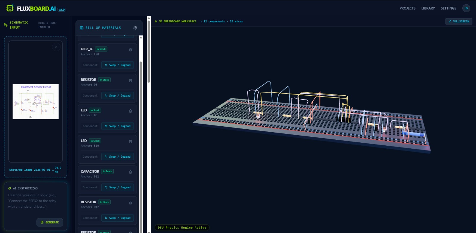
Task: Focus the AI instructions text area
Action: pos(35,203)
